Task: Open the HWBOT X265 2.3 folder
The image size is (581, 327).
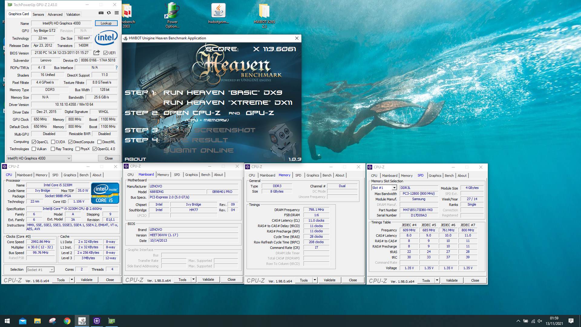Action: [x=264, y=15]
